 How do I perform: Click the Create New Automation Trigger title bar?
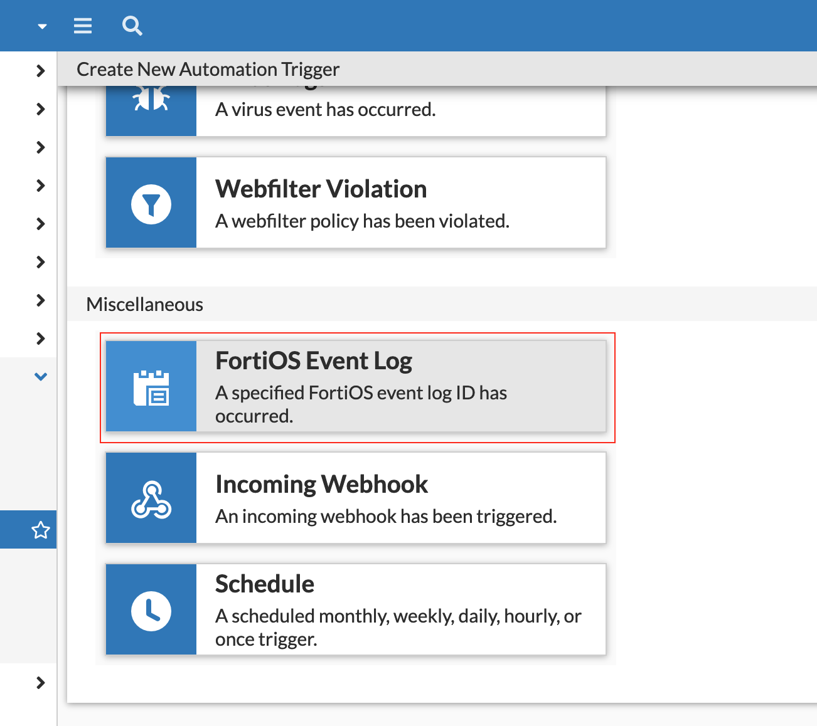(208, 69)
